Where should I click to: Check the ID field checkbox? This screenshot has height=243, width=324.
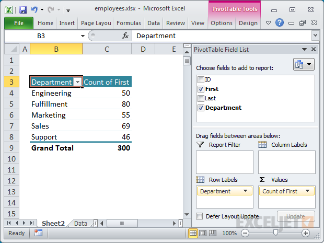201,80
